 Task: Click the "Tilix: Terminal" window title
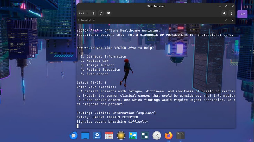(x=156, y=6)
